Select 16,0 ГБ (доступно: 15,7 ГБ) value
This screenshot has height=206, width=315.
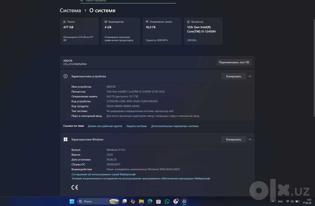point(122,96)
